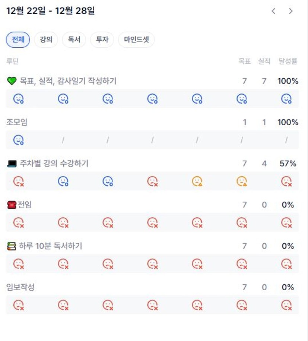Image resolution: width=308 pixels, height=341 pixels.
Task: Click last day red face for 임보작성
Action: pyautogui.click(x=286, y=305)
